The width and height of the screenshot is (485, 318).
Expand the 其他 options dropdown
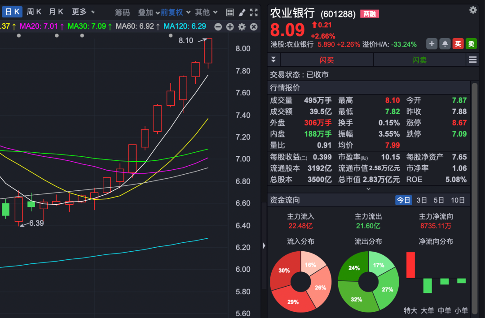tap(206, 12)
